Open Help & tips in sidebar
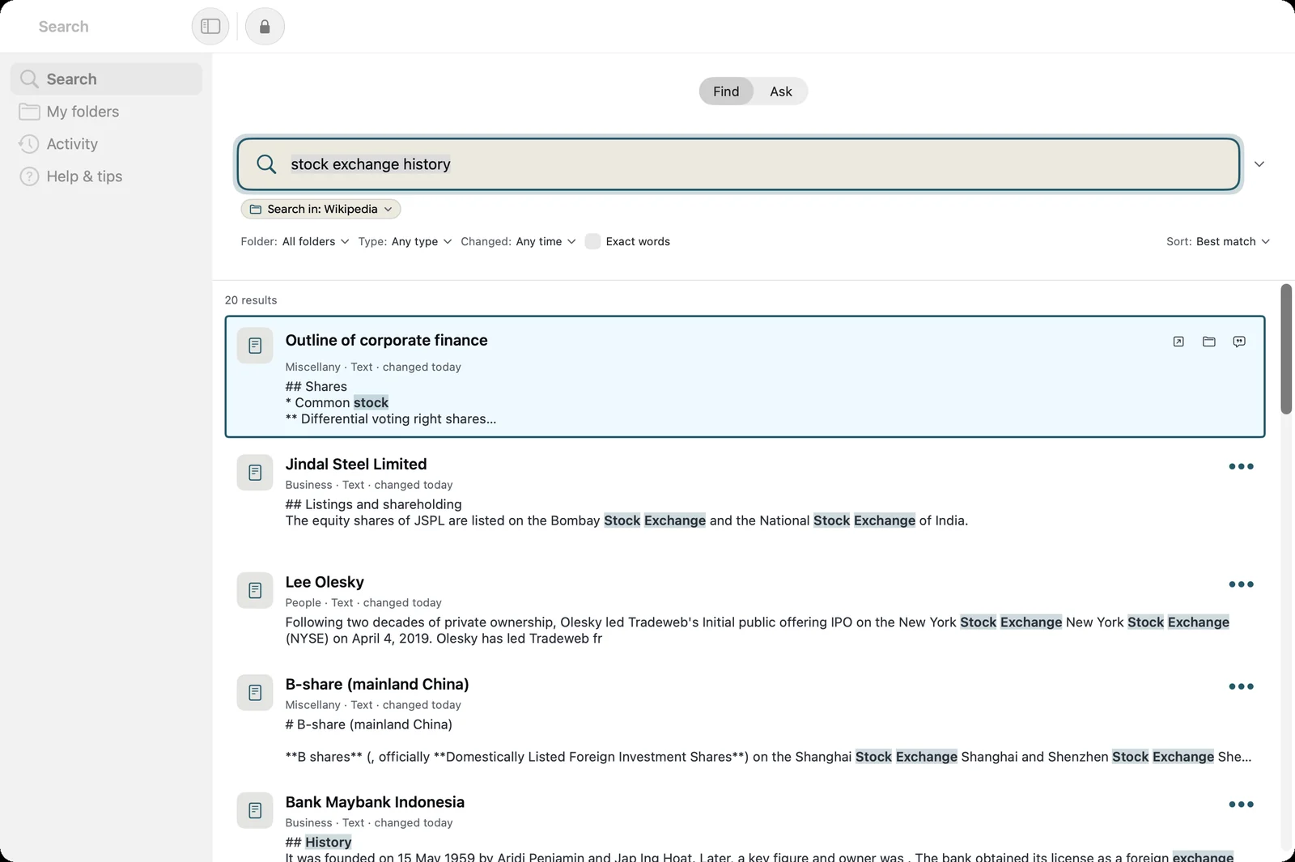Viewport: 1295px width, 862px height. click(x=106, y=176)
